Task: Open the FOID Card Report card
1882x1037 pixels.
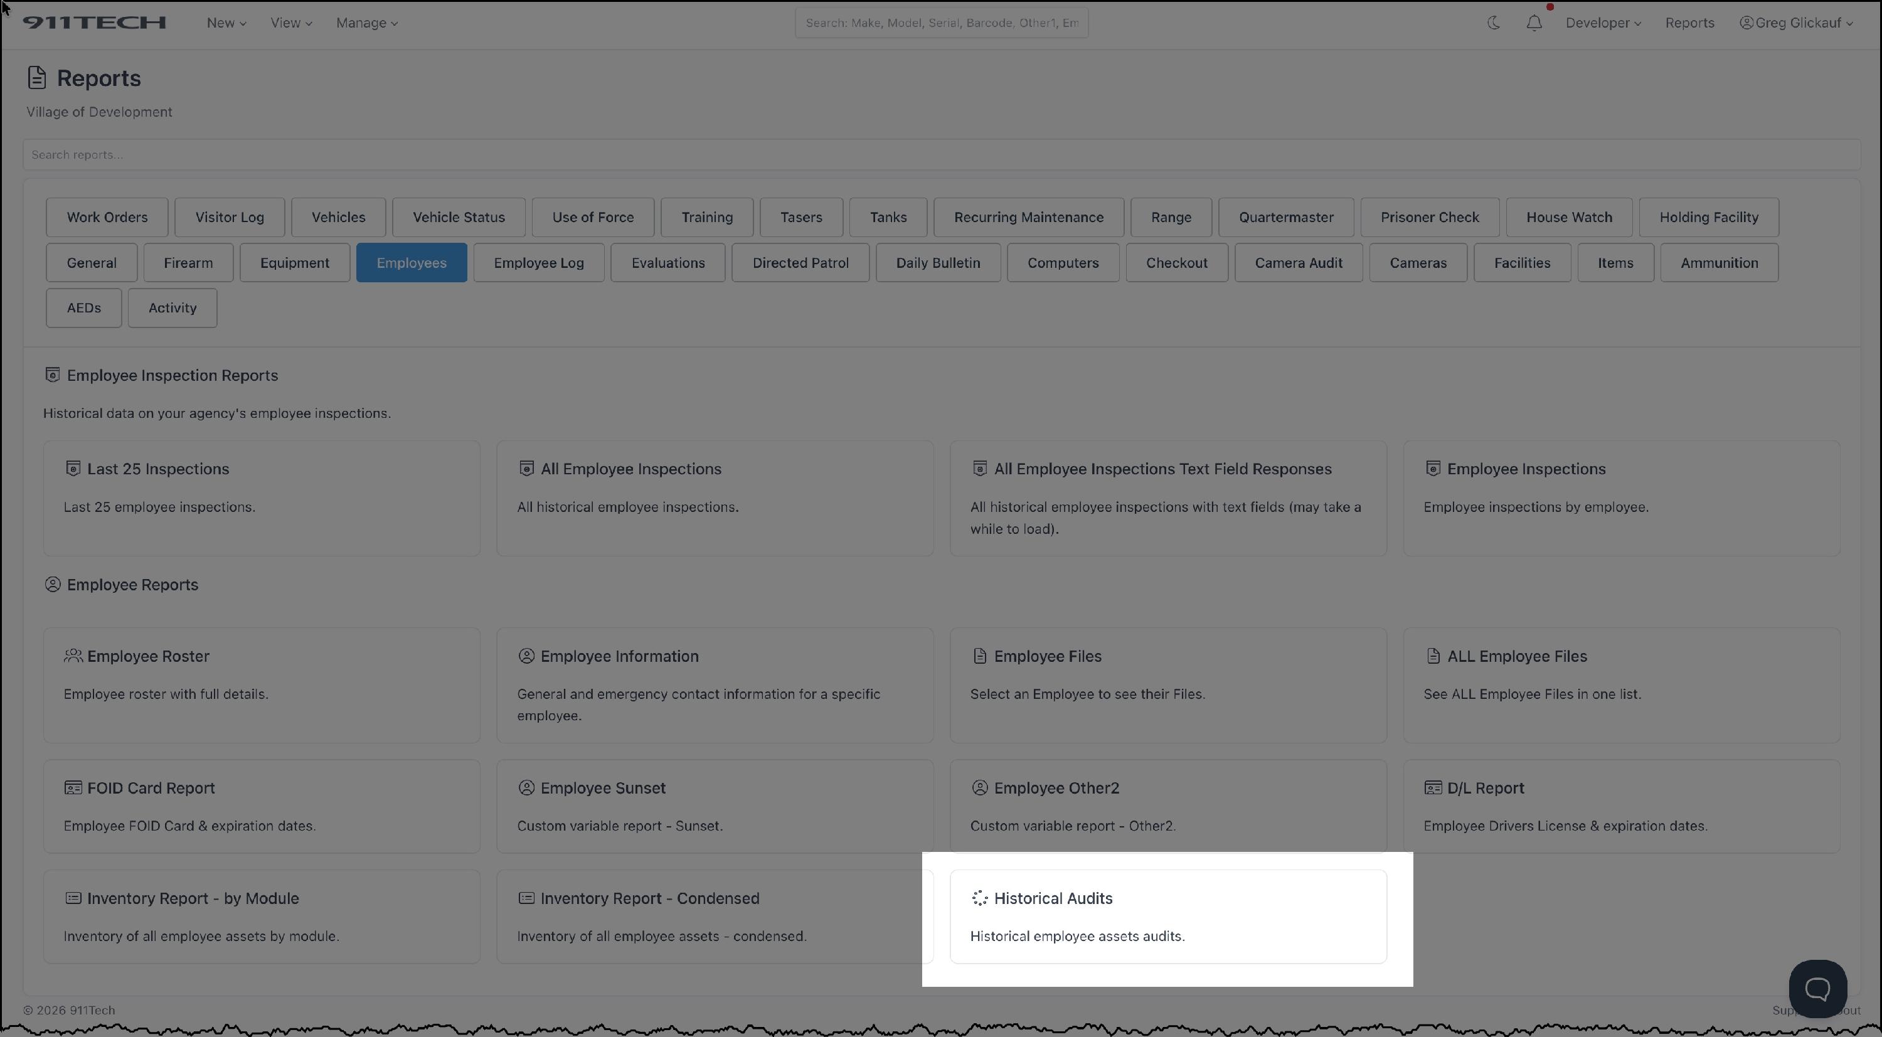Action: (262, 806)
